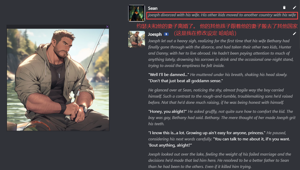Click the paragraph starting "Joesph let out a heavy sigh"
Screen dimensions: 300x170
tap(221, 53)
